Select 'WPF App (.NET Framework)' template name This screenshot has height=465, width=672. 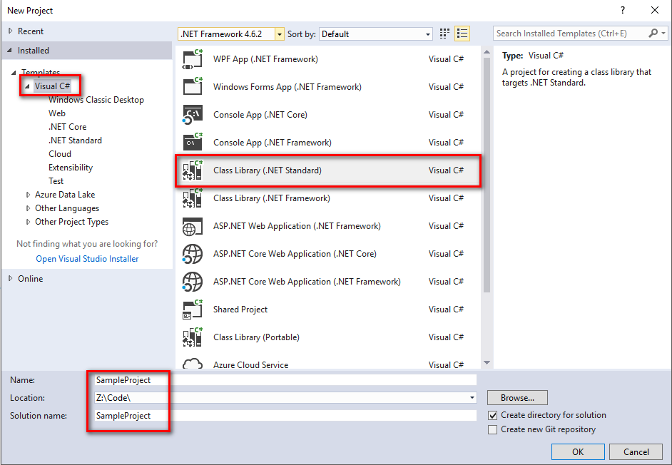(x=265, y=59)
